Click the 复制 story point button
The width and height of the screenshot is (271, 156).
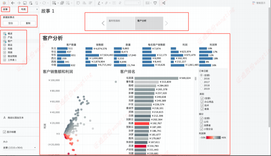click(28, 23)
